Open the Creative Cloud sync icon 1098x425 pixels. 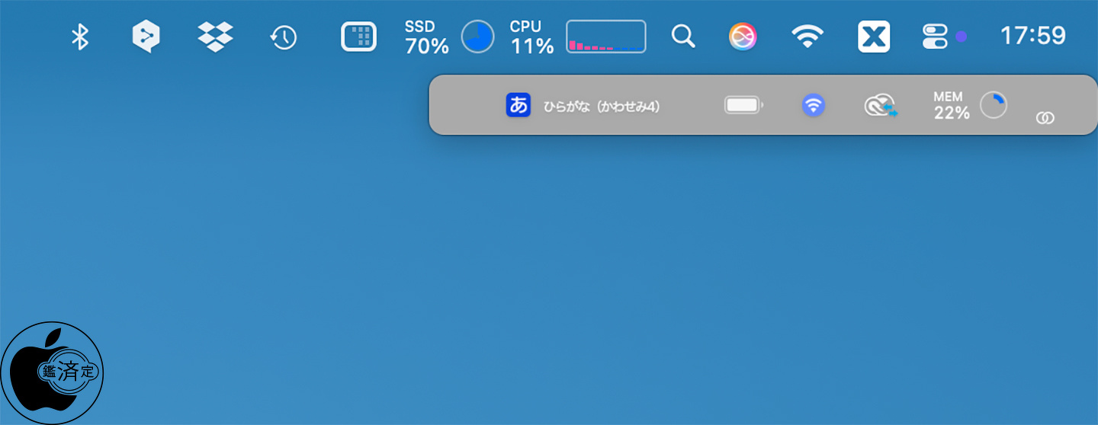click(x=881, y=106)
